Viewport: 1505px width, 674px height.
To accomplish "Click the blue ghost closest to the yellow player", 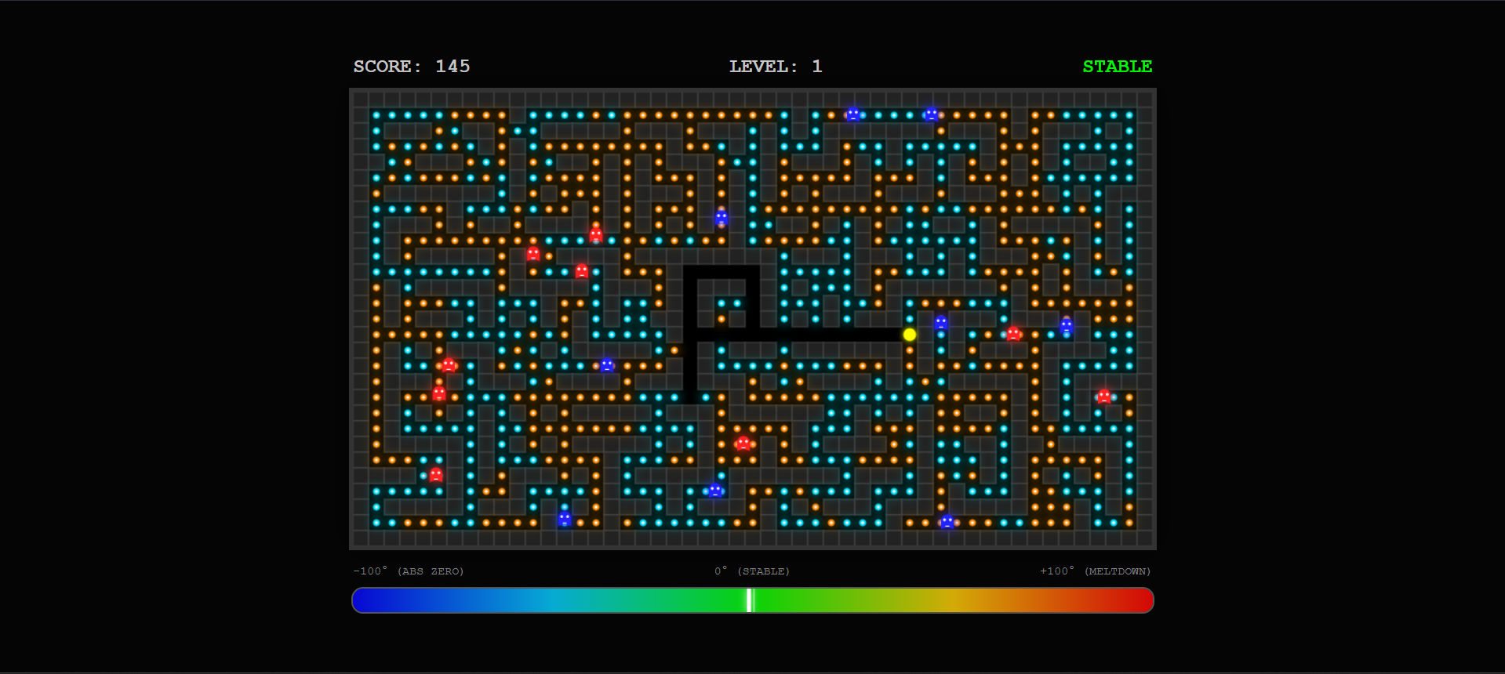I will 941,323.
